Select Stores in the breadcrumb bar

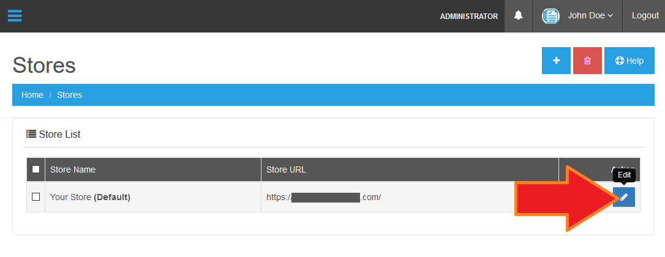point(69,95)
